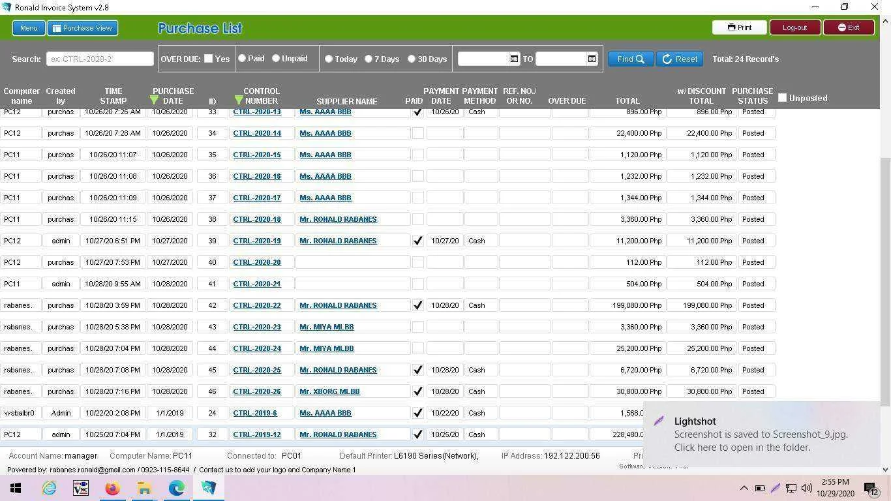
Task: Click the Print button
Action: tap(739, 27)
